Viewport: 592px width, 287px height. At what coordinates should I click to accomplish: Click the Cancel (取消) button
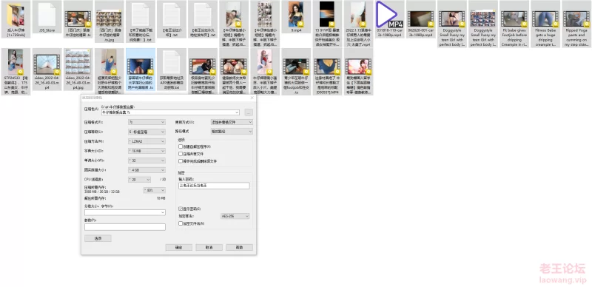209,247
